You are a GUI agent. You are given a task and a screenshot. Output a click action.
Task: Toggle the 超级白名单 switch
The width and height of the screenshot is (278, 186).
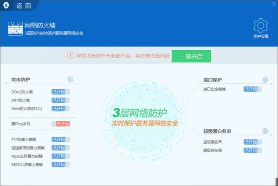[x=253, y=150]
